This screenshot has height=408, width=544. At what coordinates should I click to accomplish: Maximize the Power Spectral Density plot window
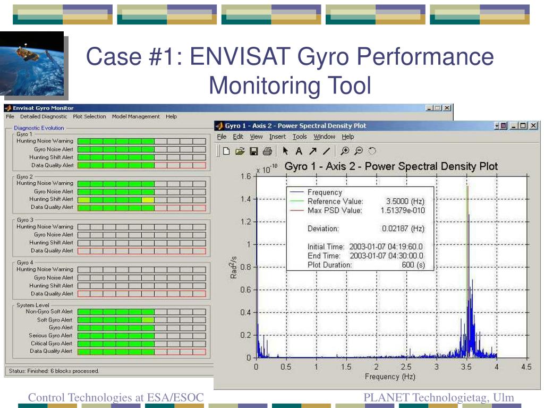[523, 125]
